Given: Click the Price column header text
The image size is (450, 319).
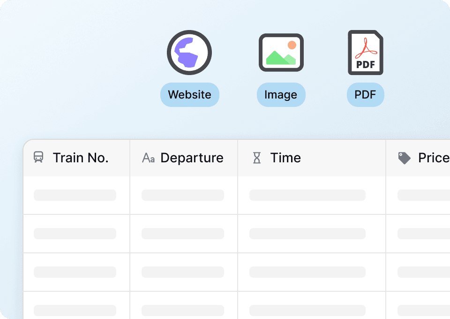Looking at the screenshot, I should (x=433, y=158).
